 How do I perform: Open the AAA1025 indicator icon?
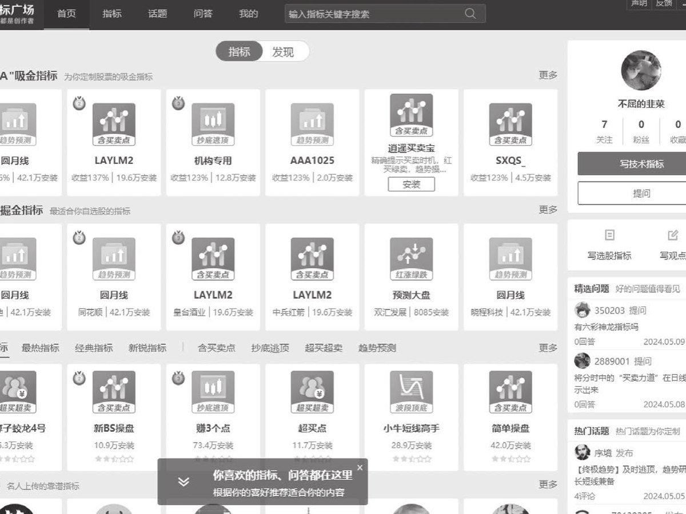[x=312, y=125]
